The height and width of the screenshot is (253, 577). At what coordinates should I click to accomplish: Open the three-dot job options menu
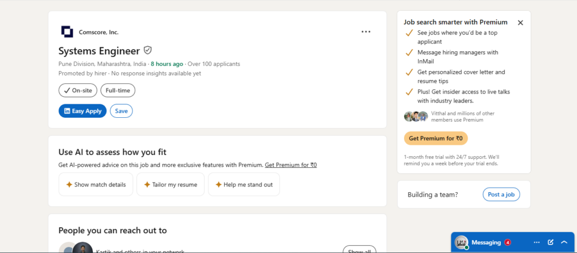366,32
